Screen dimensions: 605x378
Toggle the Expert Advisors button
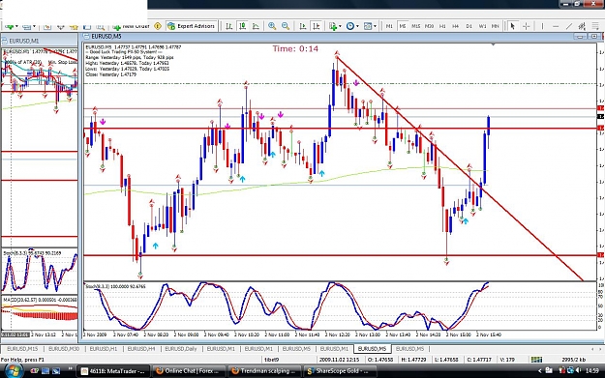192,26
